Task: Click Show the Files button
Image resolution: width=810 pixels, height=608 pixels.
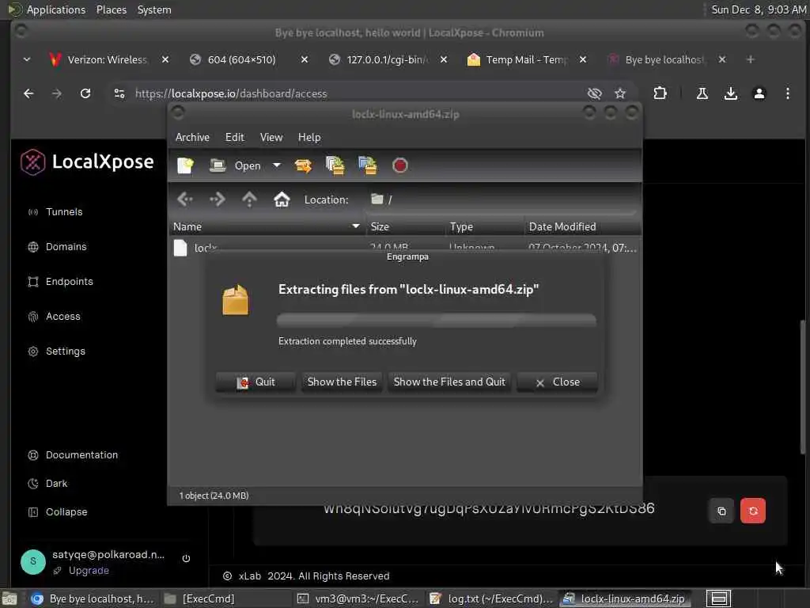Action: click(342, 382)
